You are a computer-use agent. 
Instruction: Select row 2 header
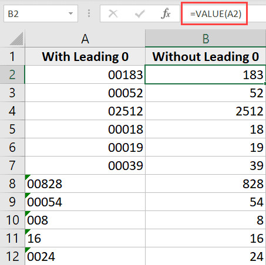12,74
